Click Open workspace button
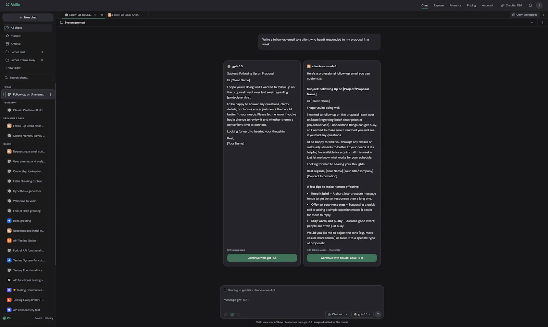Viewport: 548px width, 327px height. (x=525, y=15)
